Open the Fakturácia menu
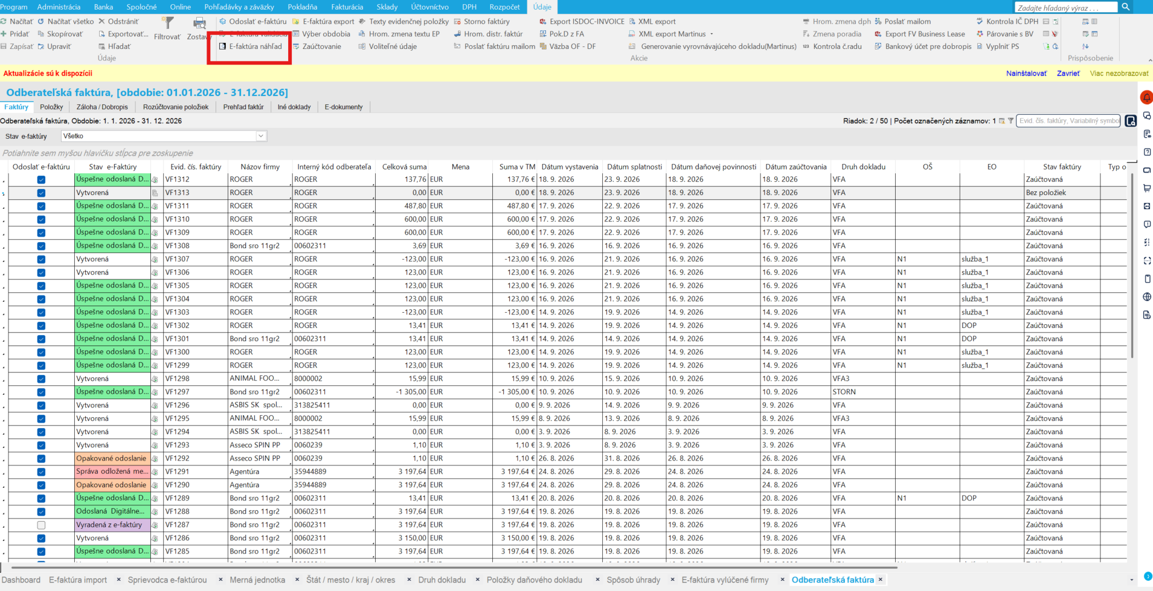Viewport: 1153px width, 591px height. [347, 7]
